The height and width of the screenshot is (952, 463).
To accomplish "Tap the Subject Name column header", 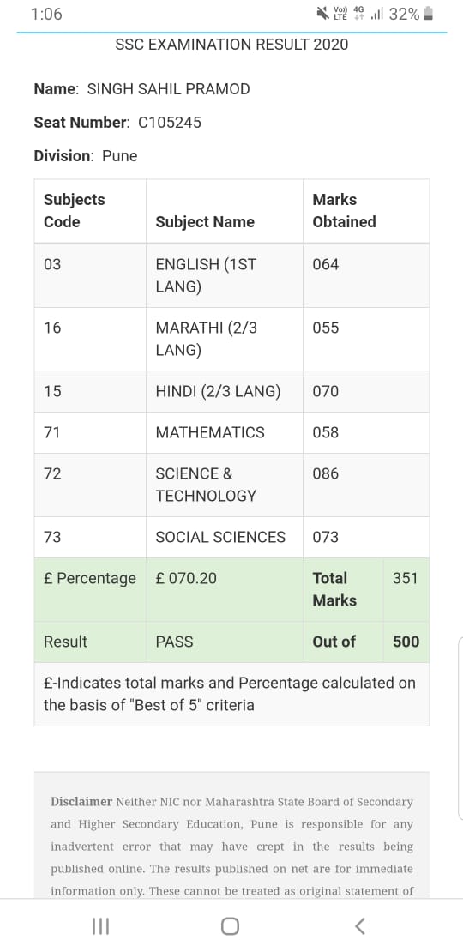I will pos(205,221).
